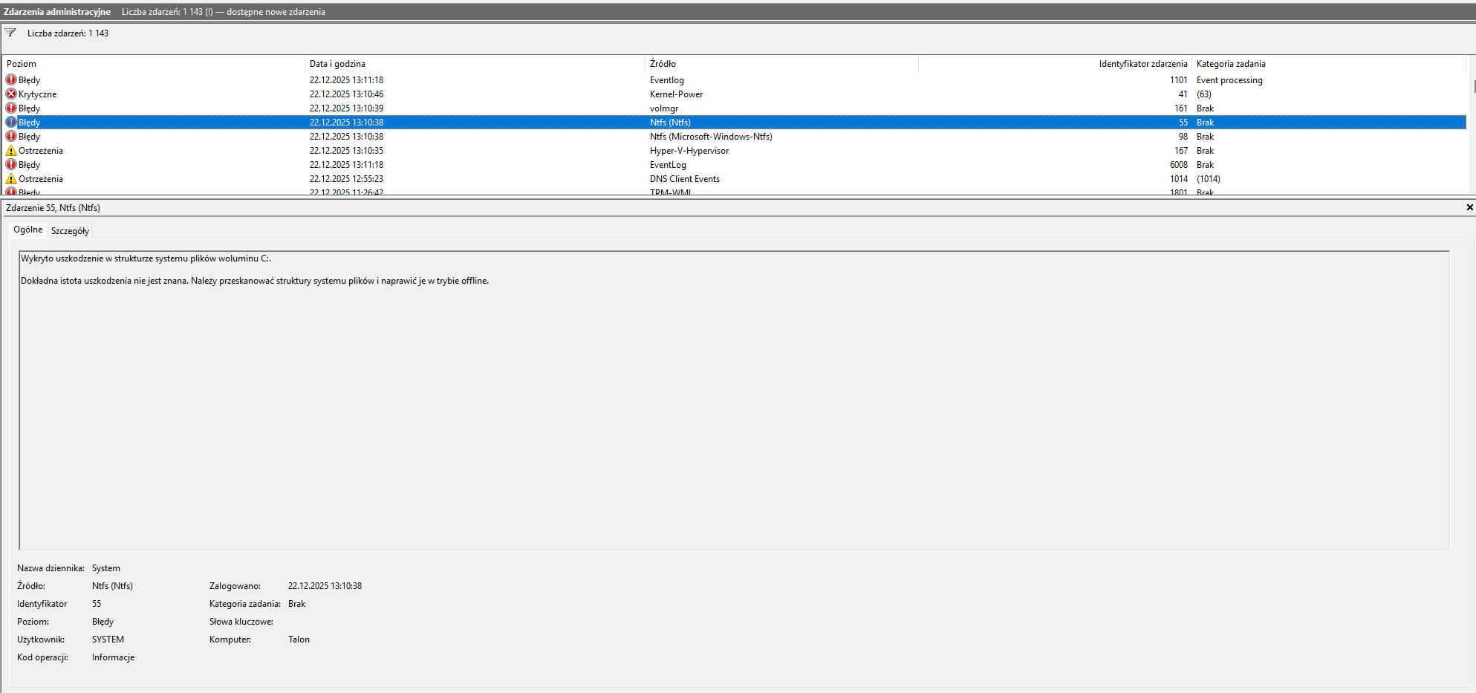Click the event list vertical scrollbar
The height and width of the screenshot is (693, 1476).
tap(1472, 126)
